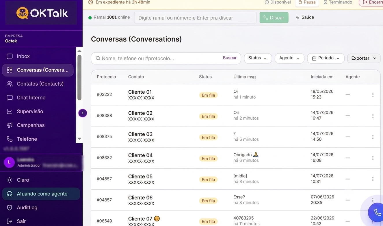Expand the Exportar dropdown
Image resolution: width=383 pixels, height=226 pixels.
click(364, 58)
